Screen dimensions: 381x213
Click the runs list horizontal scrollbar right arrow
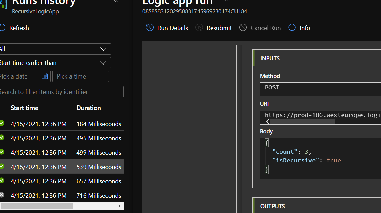point(120,206)
